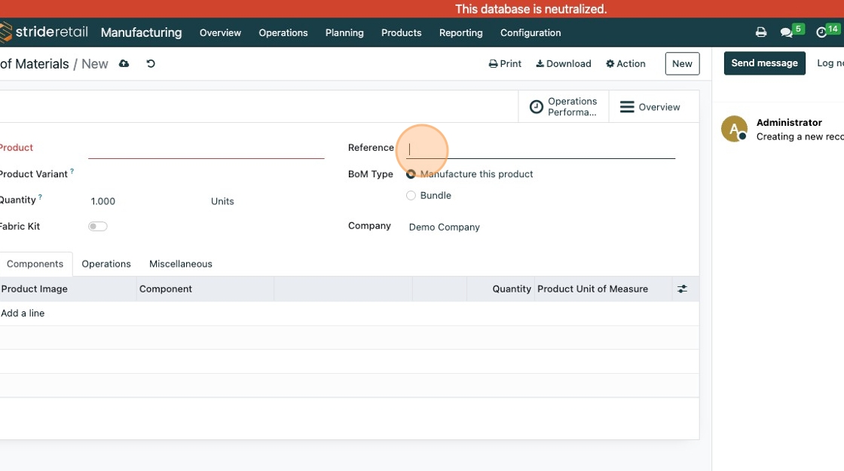844x471 pixels.
Task: Open the Action gear dropdown
Action: pos(625,64)
